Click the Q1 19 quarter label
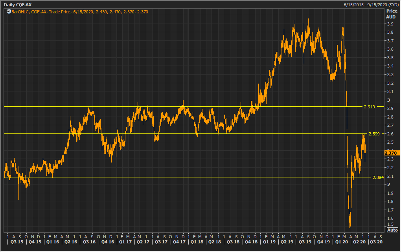The image size is (401, 252). pyautogui.click(x=269, y=242)
